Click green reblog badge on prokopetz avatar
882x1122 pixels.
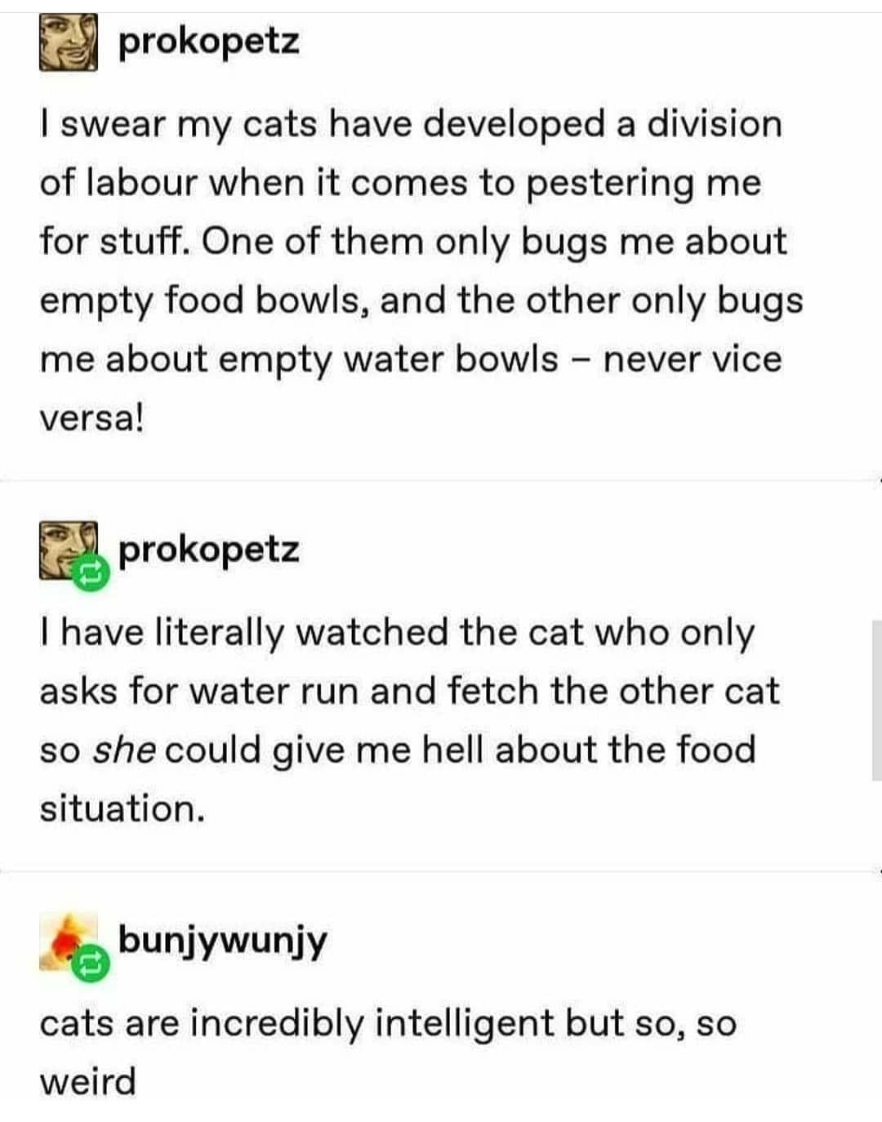[x=90, y=572]
